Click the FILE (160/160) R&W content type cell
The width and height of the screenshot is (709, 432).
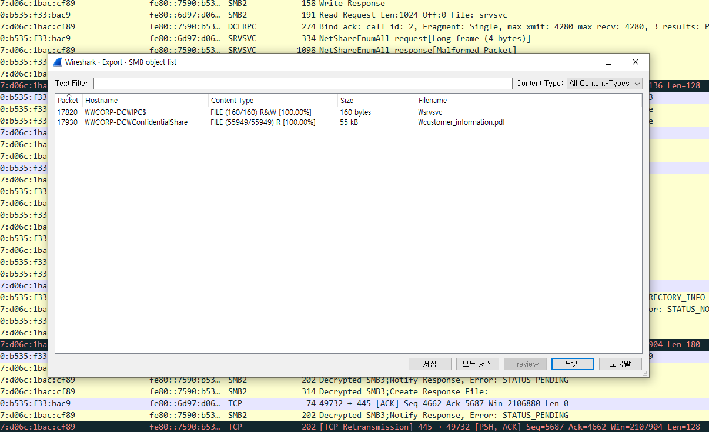pos(261,112)
